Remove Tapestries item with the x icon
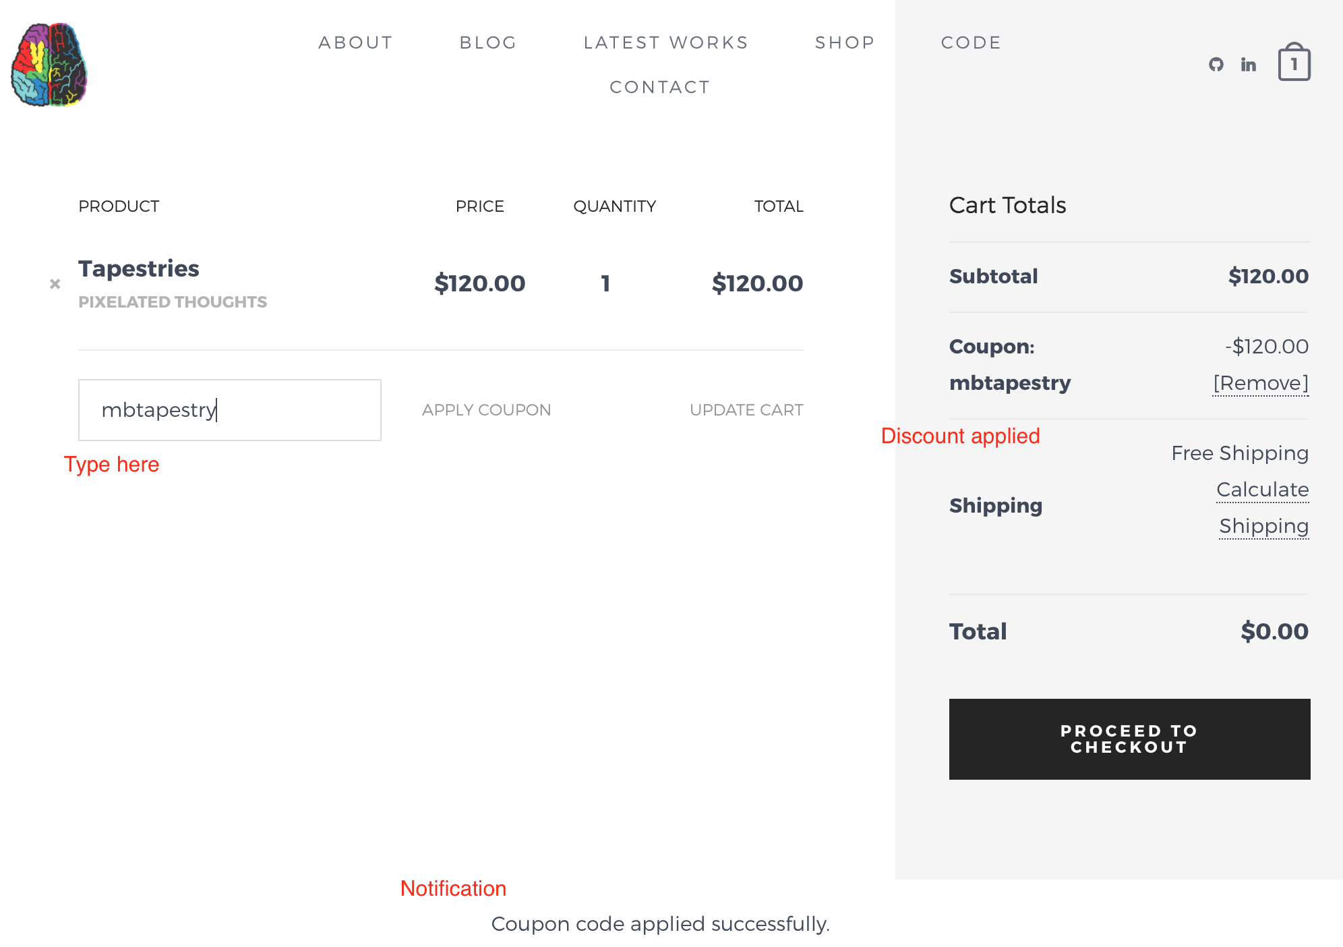1343x947 pixels. pyautogui.click(x=55, y=284)
